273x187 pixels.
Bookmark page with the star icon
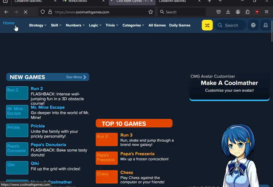(x=151, y=12)
